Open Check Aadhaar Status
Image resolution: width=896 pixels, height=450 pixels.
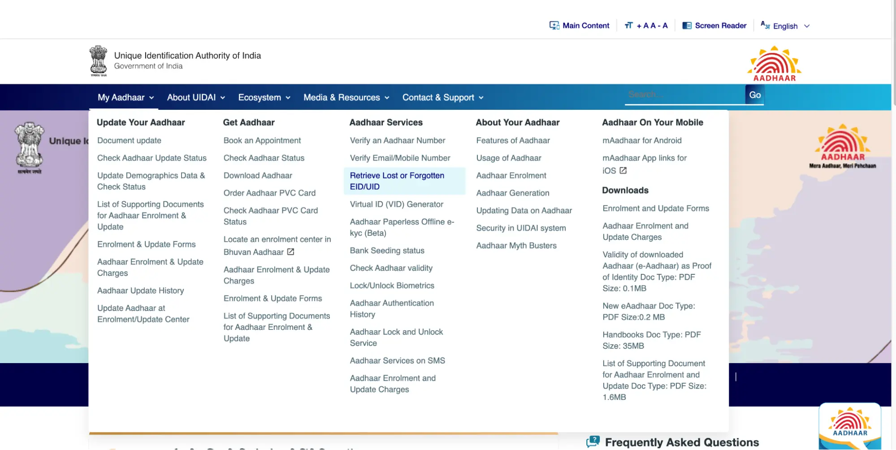264,158
